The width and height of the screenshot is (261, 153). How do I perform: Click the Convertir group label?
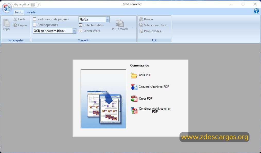tap(83, 40)
